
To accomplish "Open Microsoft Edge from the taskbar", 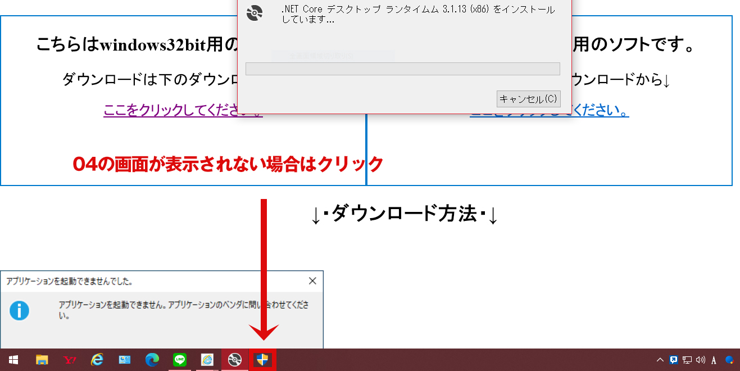I will (x=152, y=360).
